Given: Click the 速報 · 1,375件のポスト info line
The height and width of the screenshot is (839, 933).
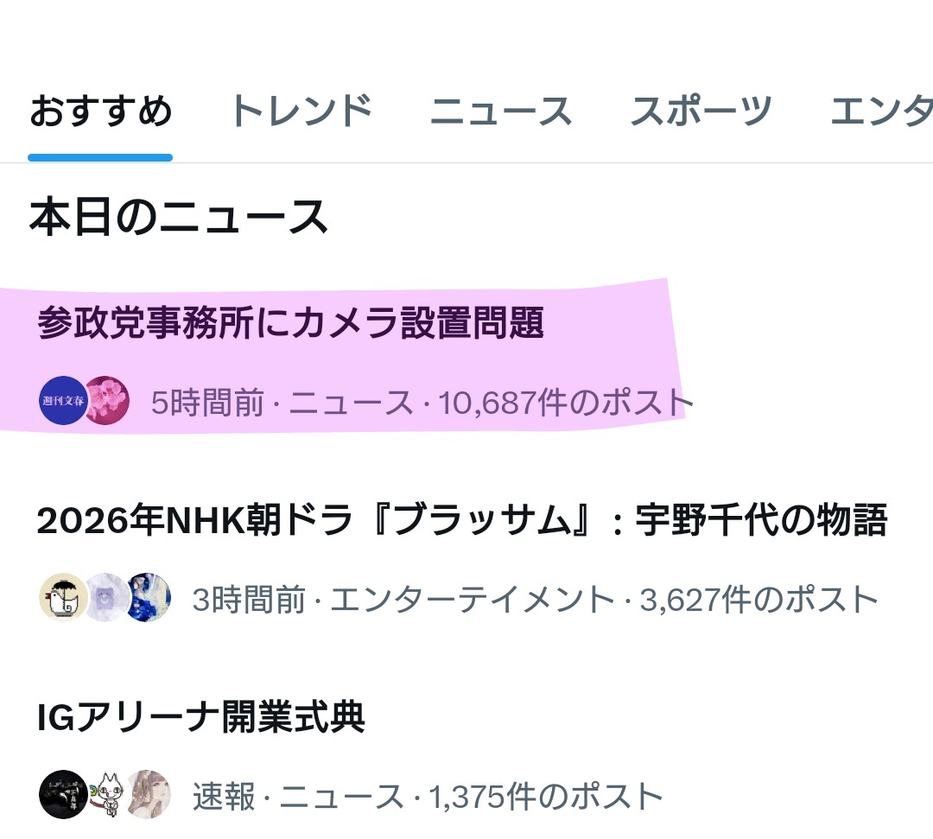Looking at the screenshot, I should click(428, 796).
